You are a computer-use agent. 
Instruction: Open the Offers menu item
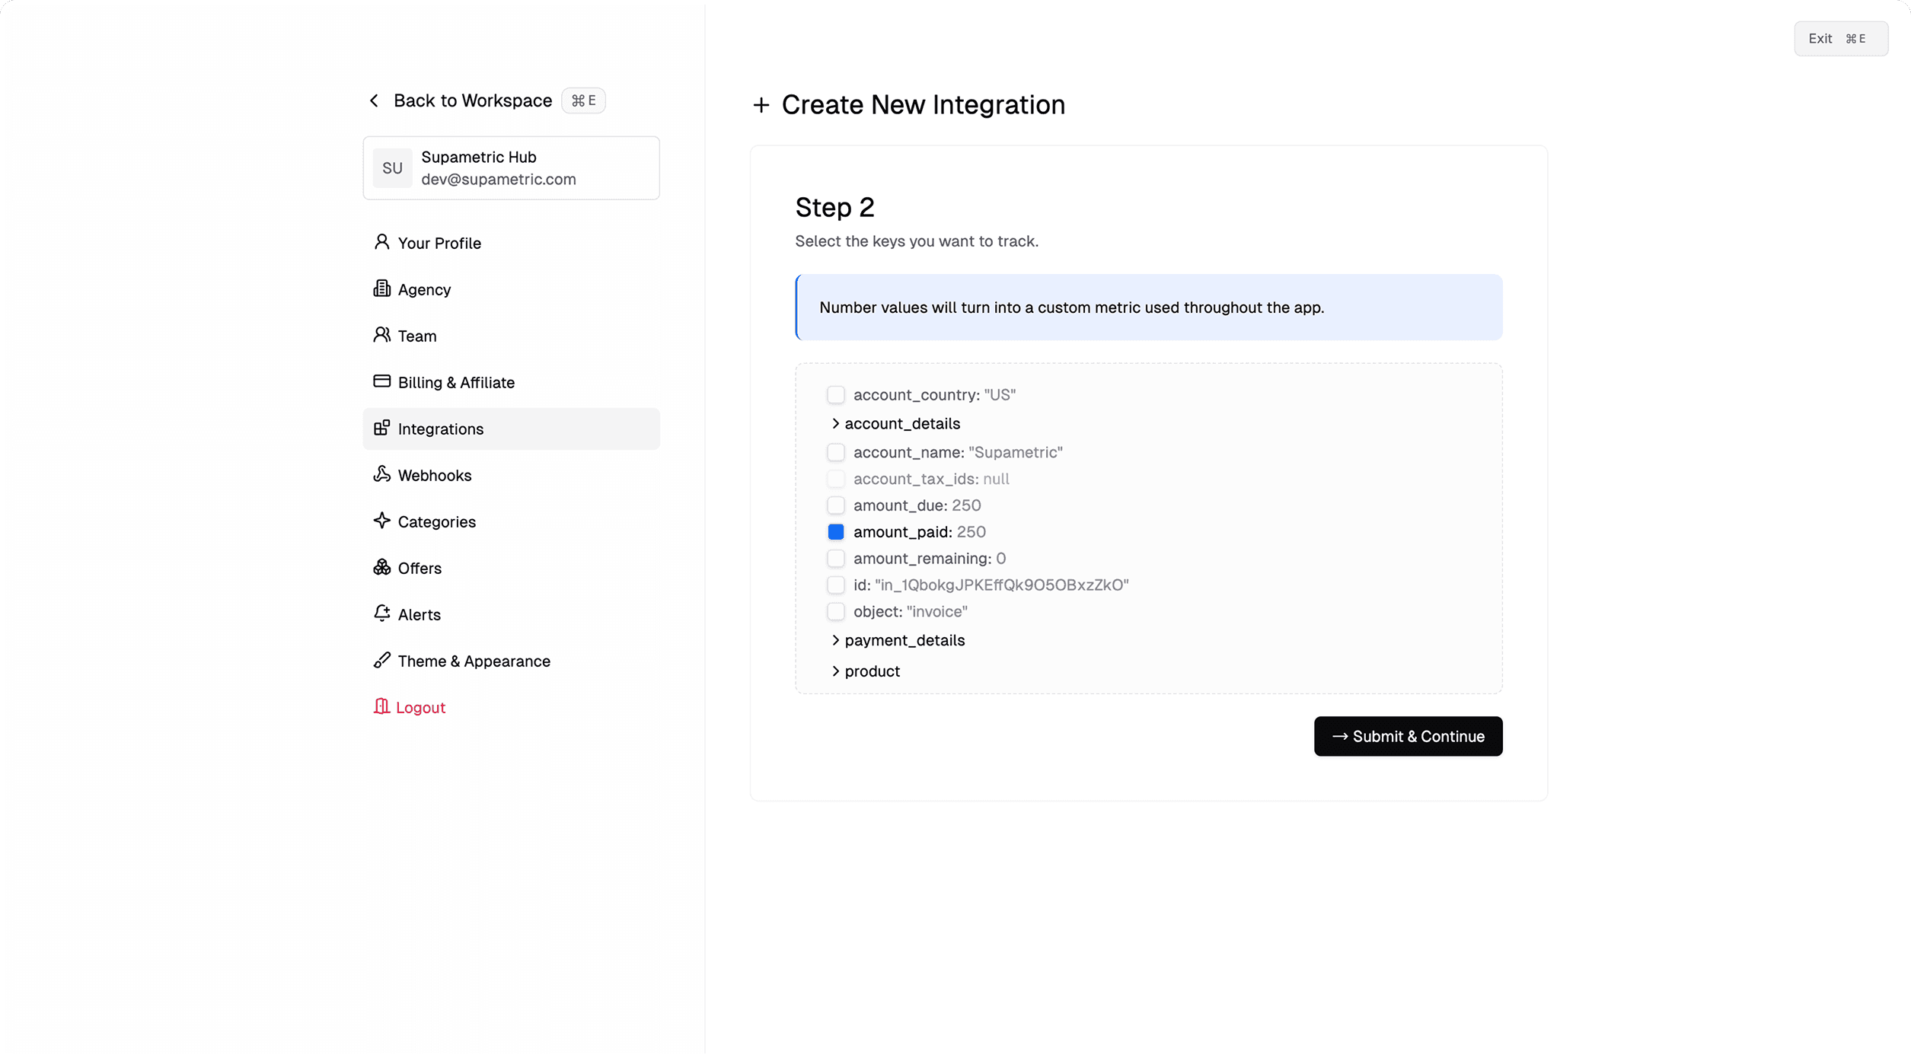419,568
